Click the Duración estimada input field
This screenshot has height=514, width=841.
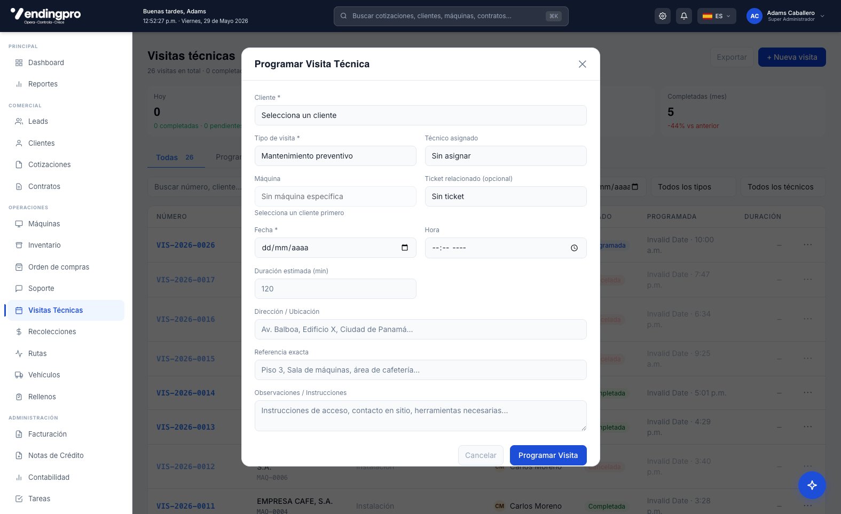(x=335, y=289)
